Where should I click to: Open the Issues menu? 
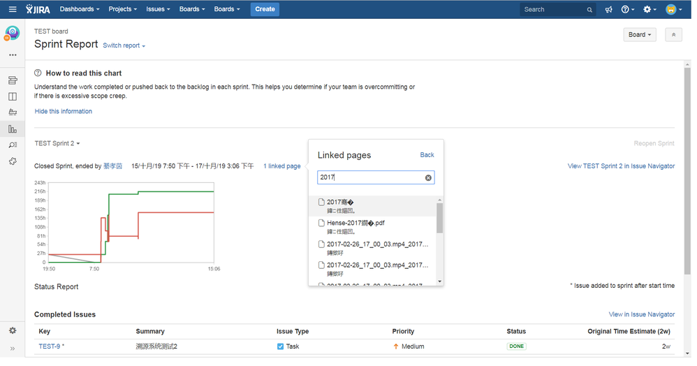click(158, 9)
